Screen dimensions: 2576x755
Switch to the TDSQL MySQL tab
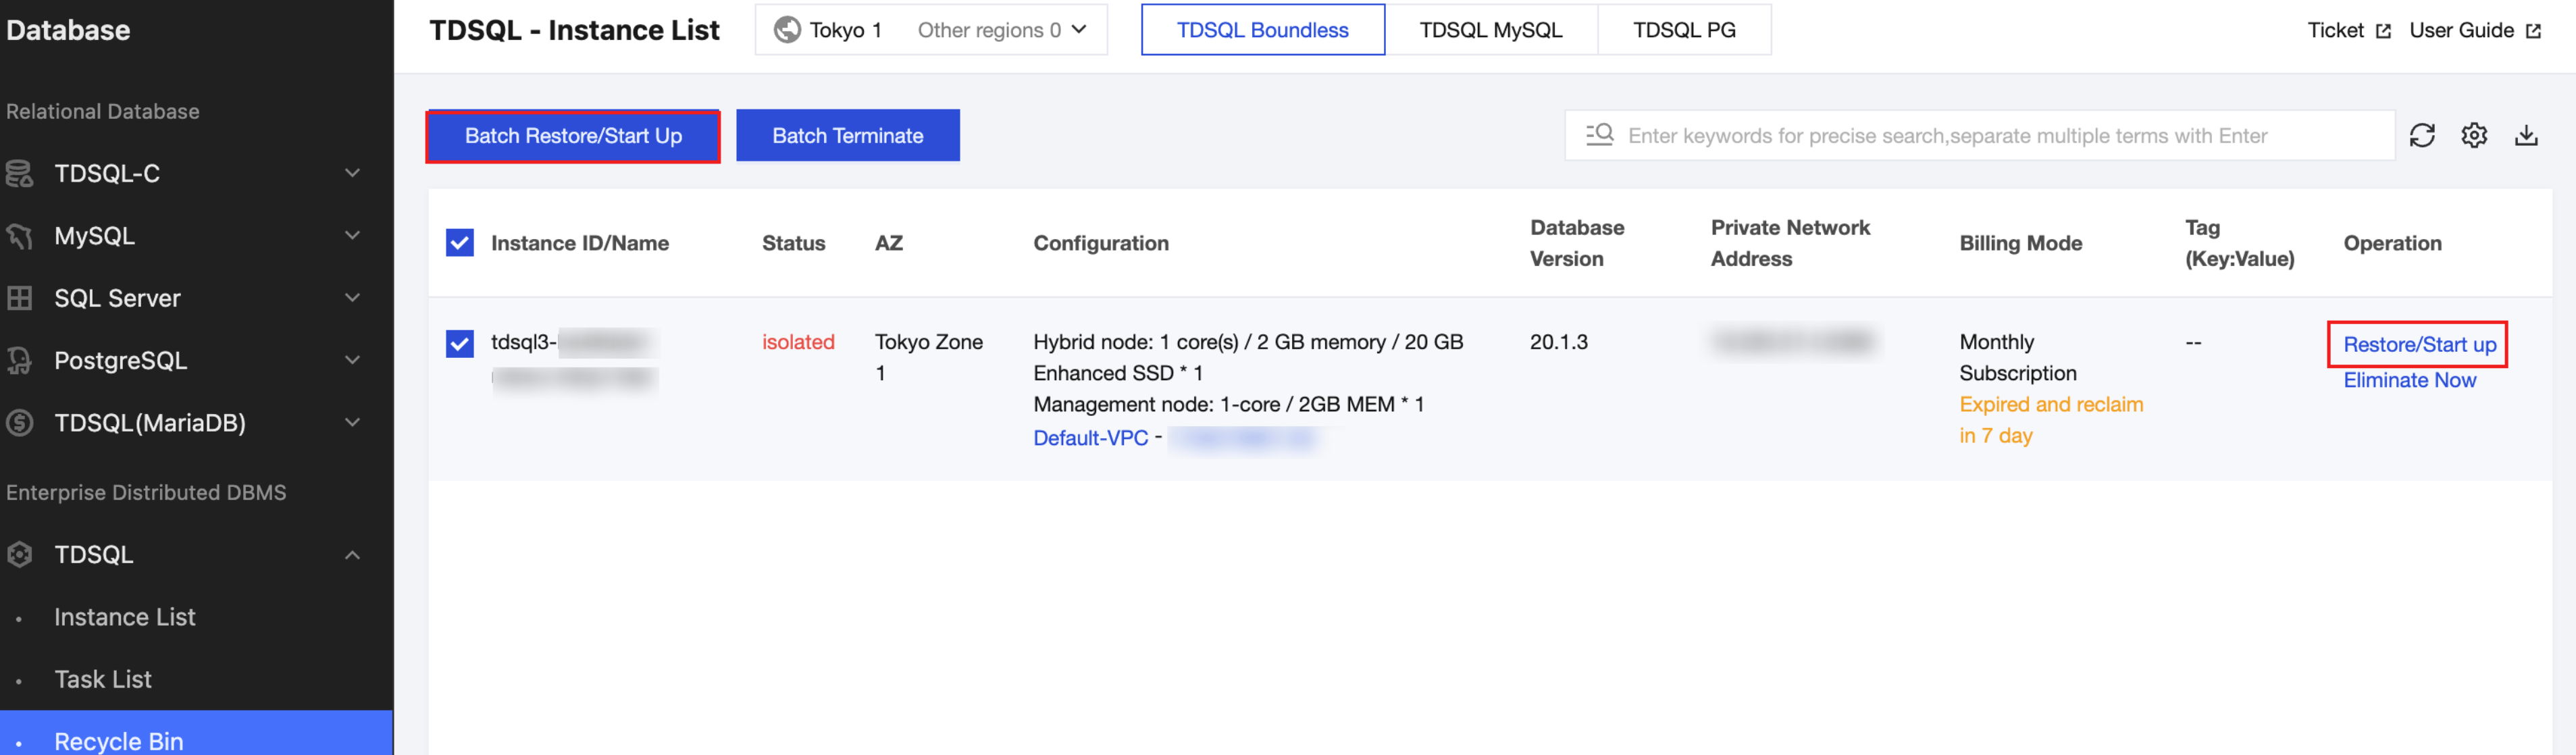[1490, 30]
